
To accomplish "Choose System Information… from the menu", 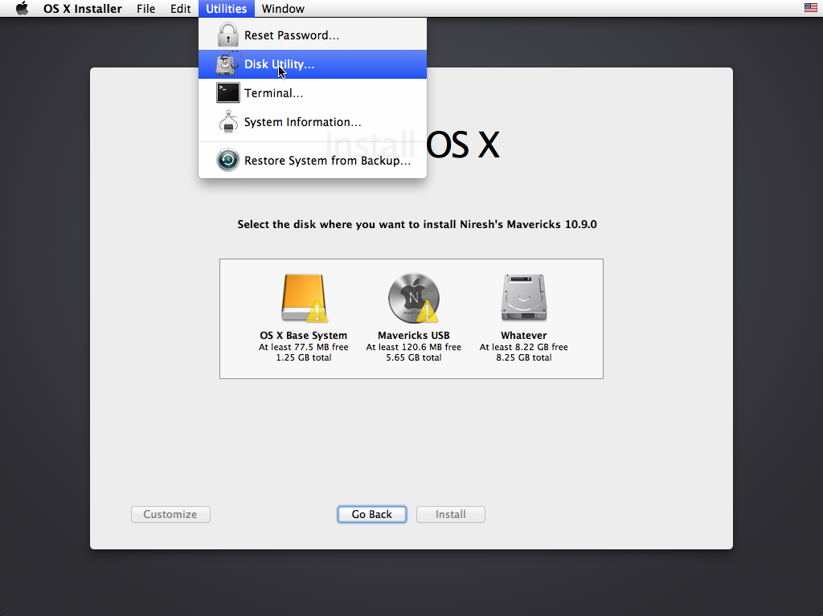I will pos(313,122).
